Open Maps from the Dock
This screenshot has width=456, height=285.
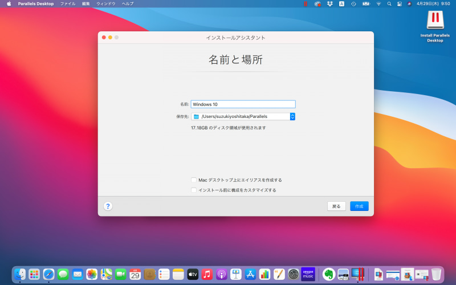pyautogui.click(x=106, y=274)
